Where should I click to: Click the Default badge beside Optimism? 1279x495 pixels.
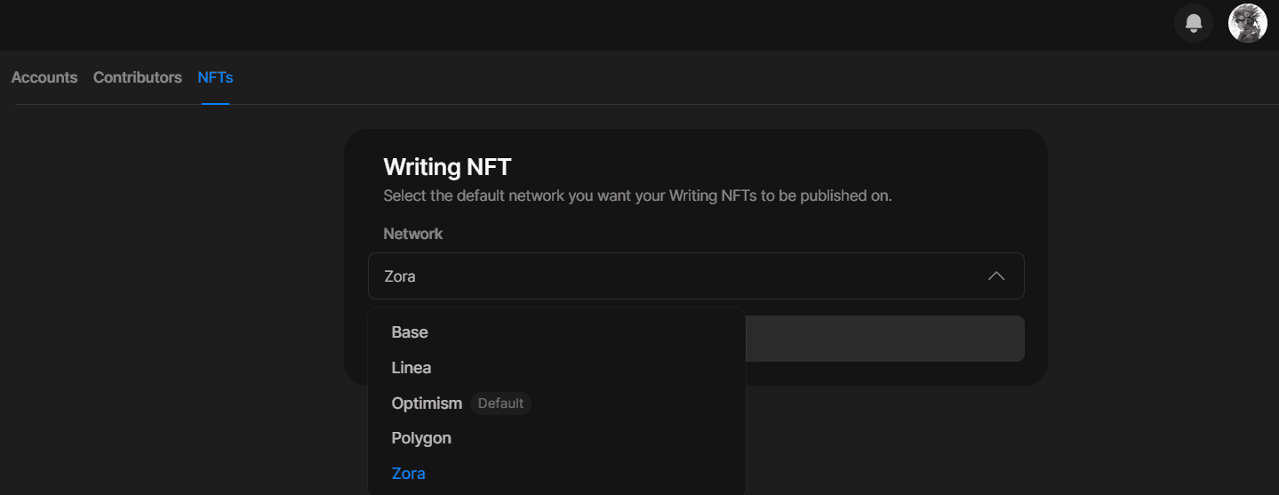point(500,403)
